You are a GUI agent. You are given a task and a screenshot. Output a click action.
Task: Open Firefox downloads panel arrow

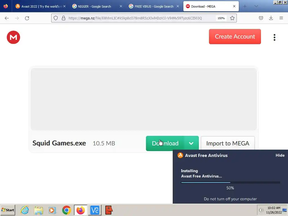pos(271,18)
